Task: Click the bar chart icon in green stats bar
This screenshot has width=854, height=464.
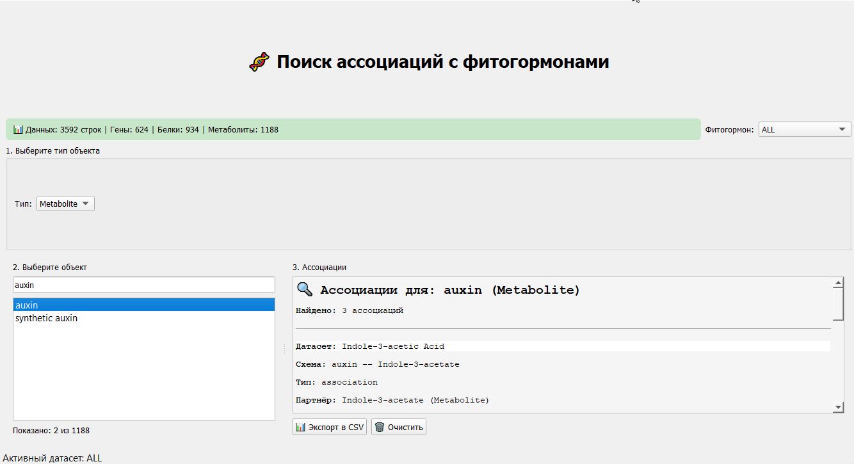Action: pos(18,129)
